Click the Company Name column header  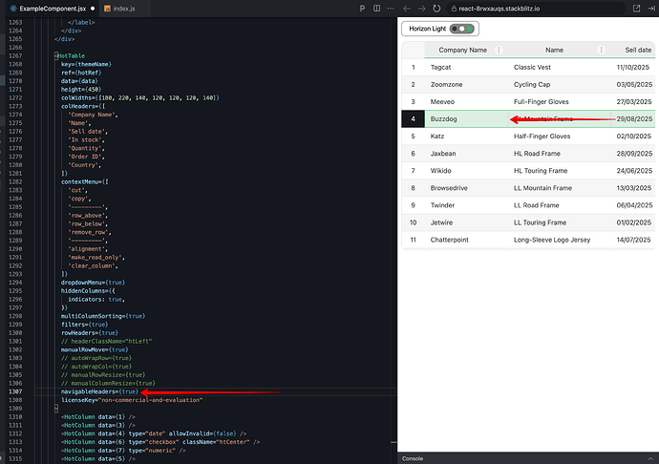(x=462, y=50)
